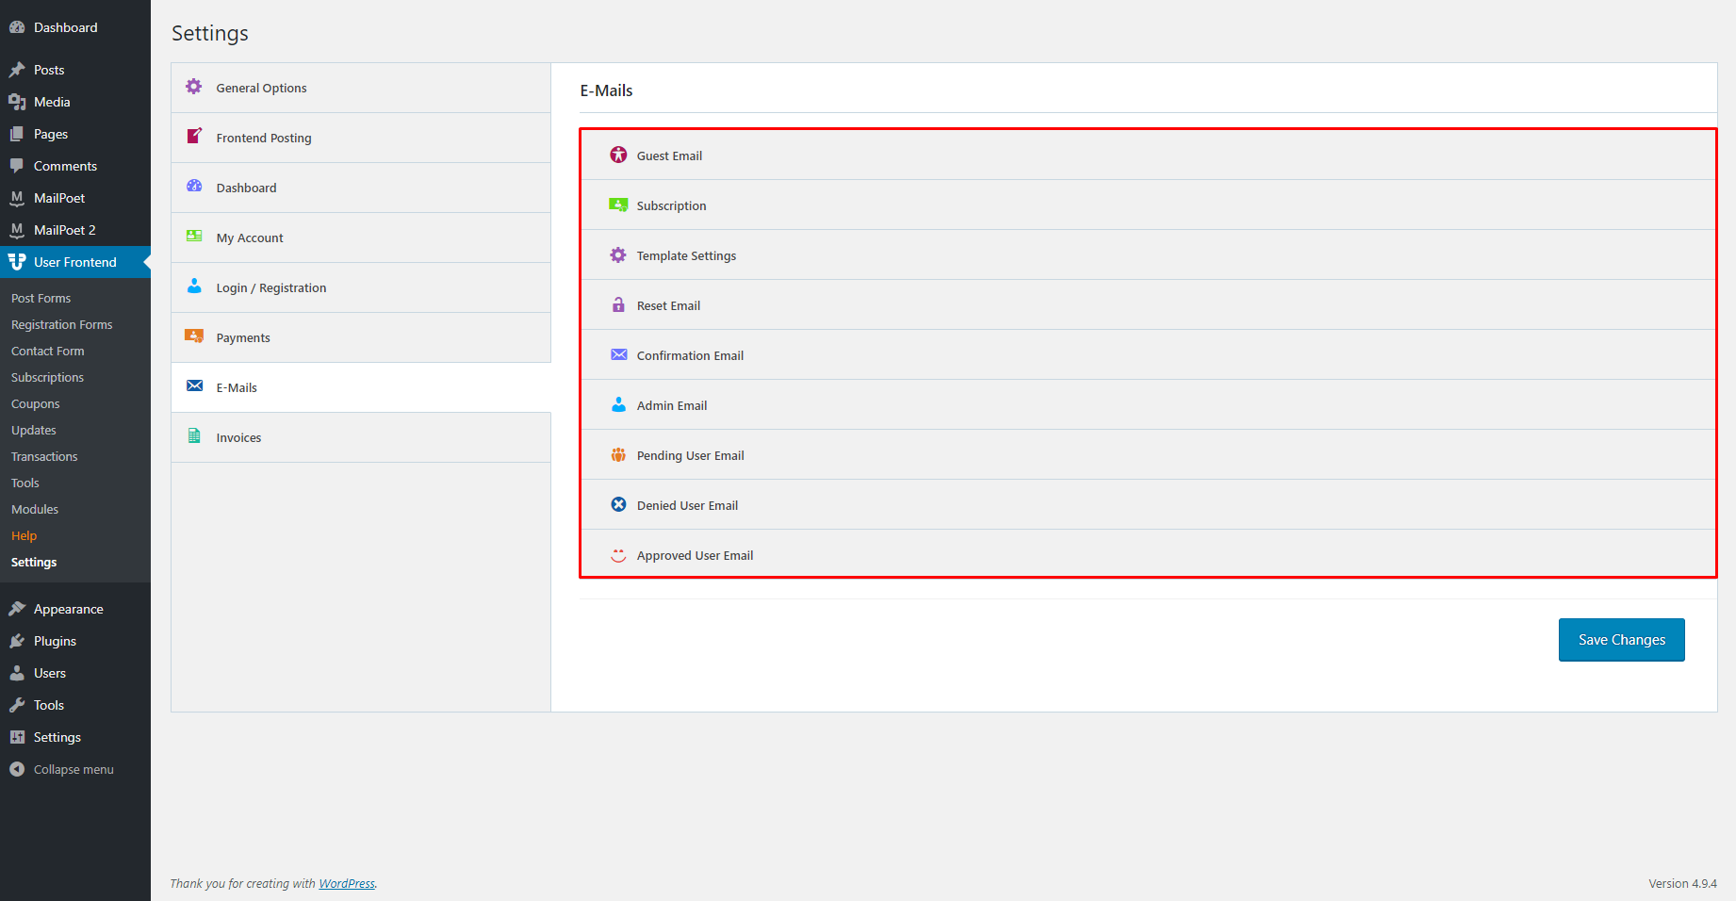This screenshot has height=901, width=1736.
Task: Click the My Account card icon
Action: click(x=194, y=236)
